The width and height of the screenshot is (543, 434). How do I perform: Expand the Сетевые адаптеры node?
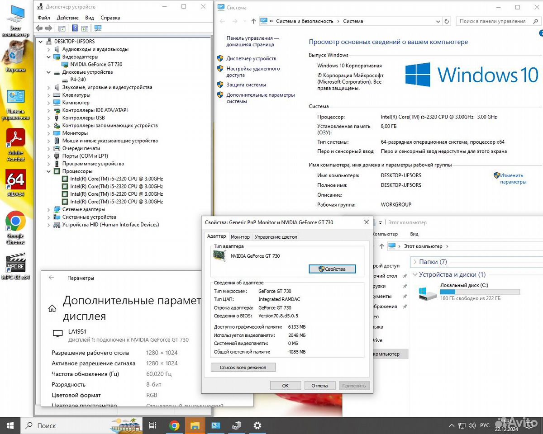pyautogui.click(x=49, y=209)
